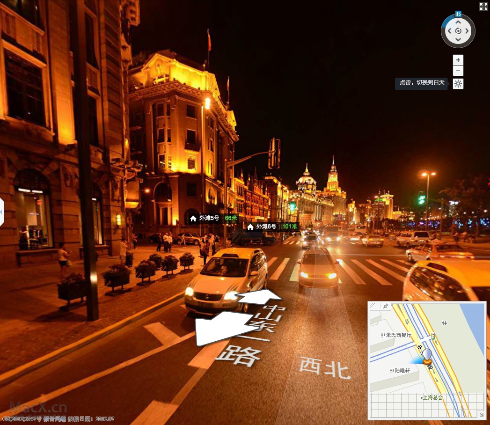Image resolution: width=490 pixels, height=425 pixels.
Task: Zoom in with the plus button
Action: [x=458, y=60]
